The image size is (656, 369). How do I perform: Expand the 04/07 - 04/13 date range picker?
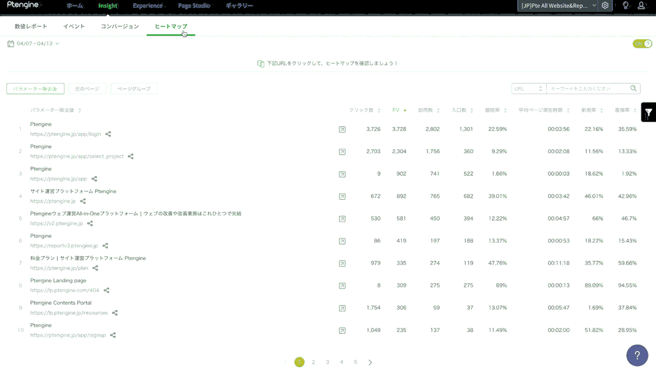33,44
